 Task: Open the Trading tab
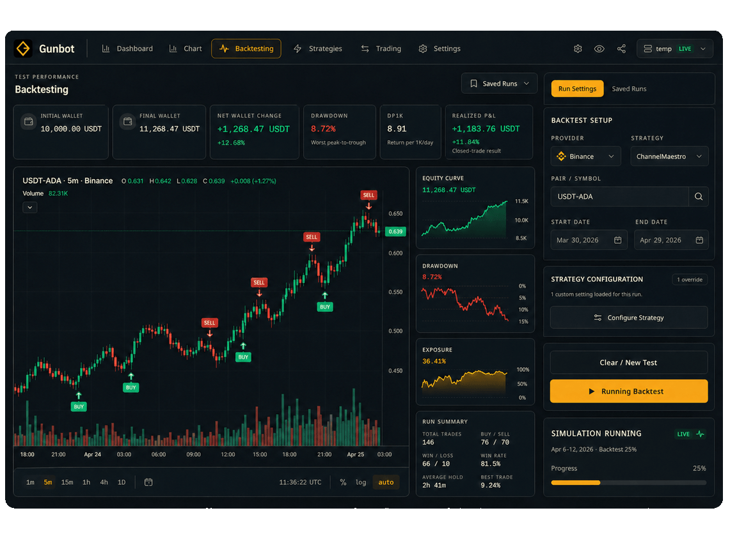(x=381, y=49)
